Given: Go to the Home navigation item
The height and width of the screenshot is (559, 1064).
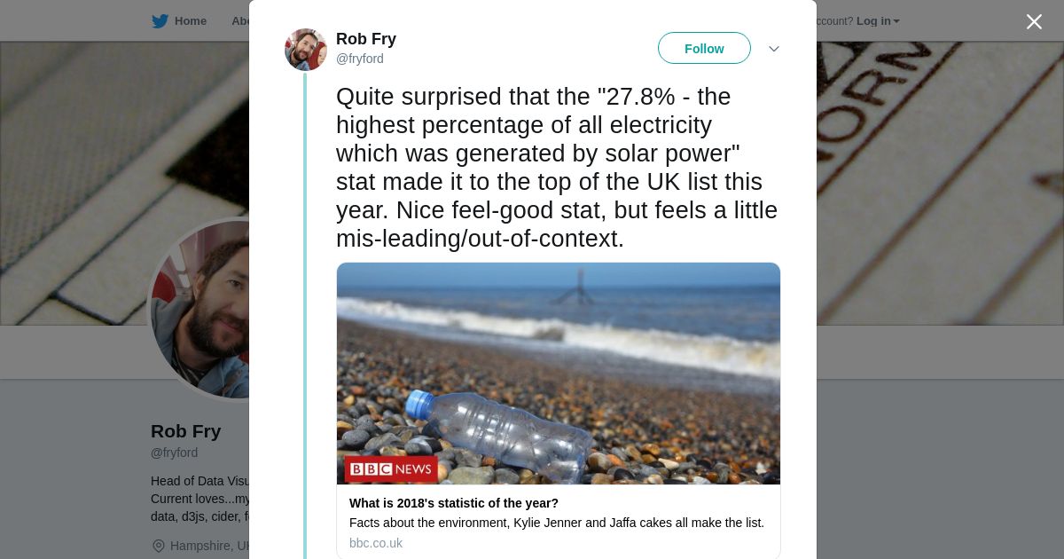Looking at the screenshot, I should 190,21.
